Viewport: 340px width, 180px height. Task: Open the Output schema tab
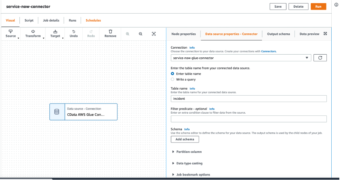pyautogui.click(x=278, y=34)
